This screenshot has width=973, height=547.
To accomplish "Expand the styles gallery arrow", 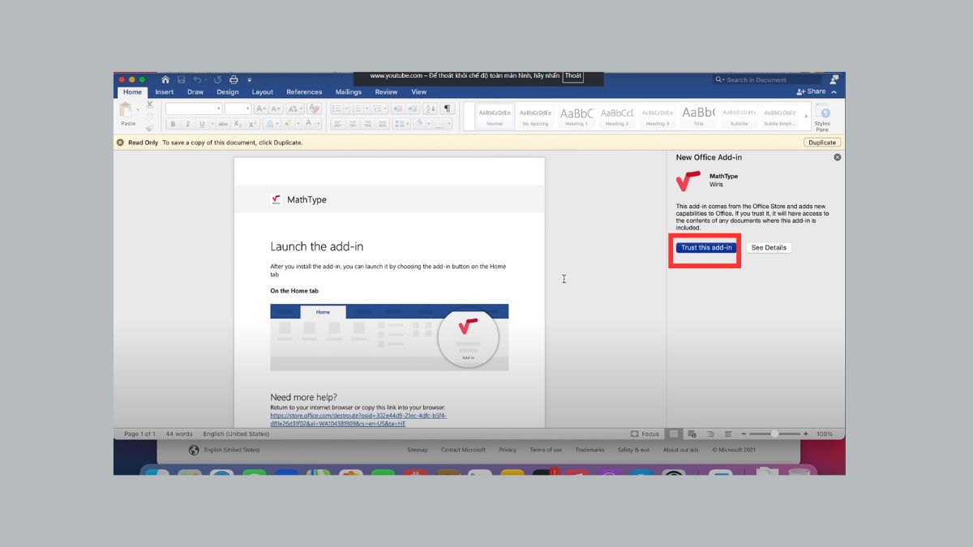I will click(806, 116).
